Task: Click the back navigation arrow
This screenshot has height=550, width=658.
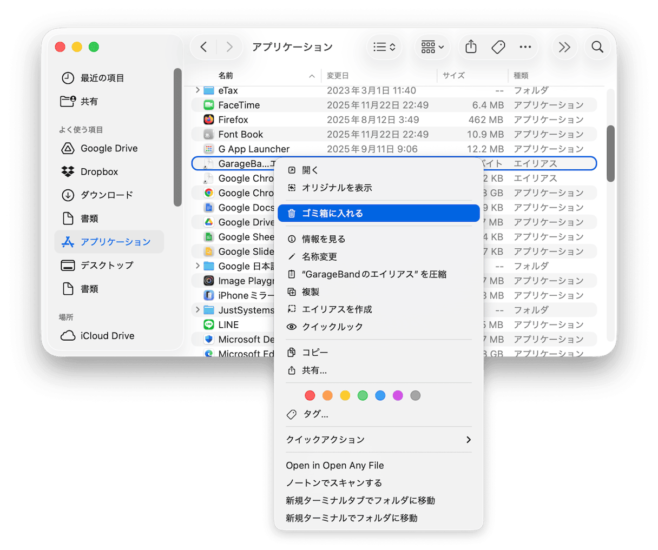Action: point(203,47)
